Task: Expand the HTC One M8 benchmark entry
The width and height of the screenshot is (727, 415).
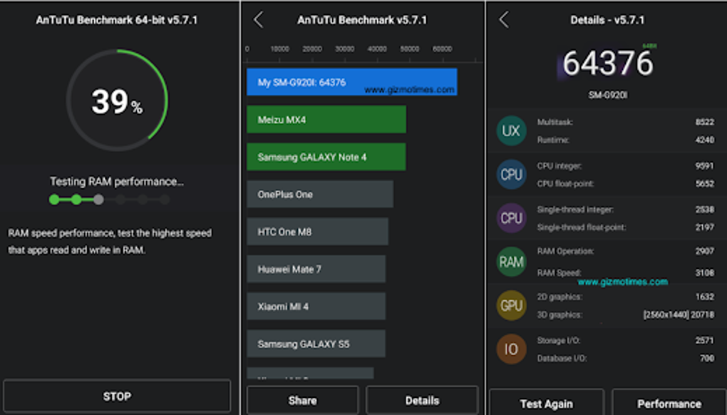Action: pos(316,231)
